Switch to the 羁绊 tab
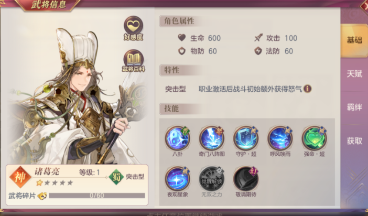Screen dimensions: 368x216 (x=354, y=107)
